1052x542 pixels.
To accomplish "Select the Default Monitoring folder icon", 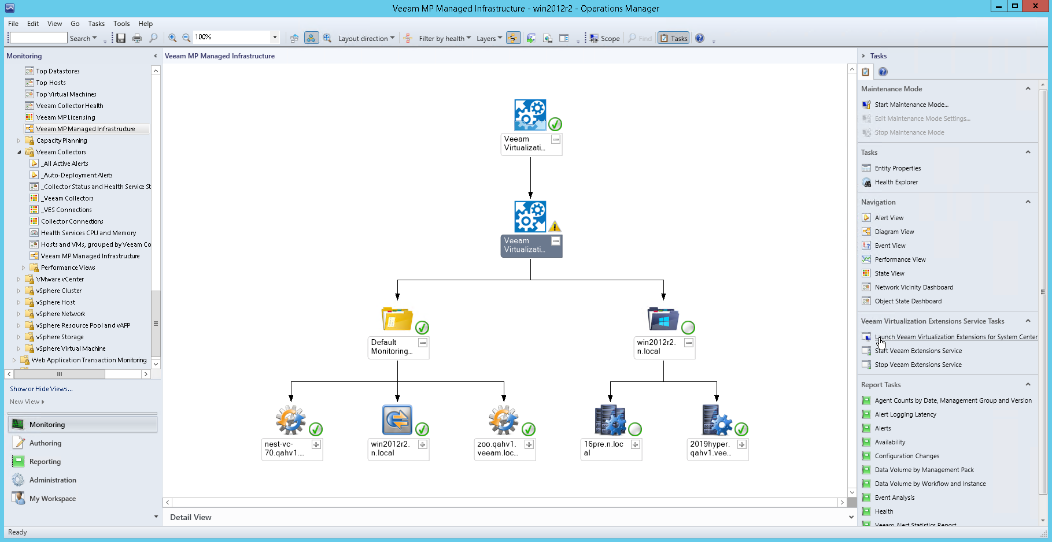I will (397, 319).
